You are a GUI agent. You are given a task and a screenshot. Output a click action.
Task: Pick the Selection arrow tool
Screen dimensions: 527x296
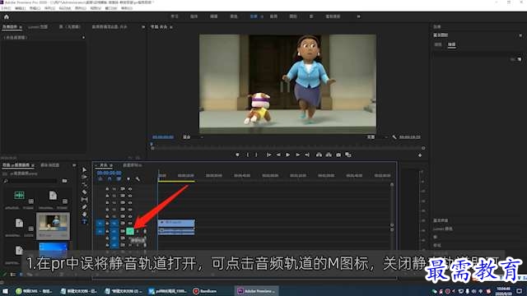pos(84,170)
